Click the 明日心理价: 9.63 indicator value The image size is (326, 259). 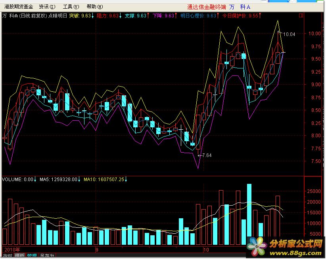click(200, 16)
